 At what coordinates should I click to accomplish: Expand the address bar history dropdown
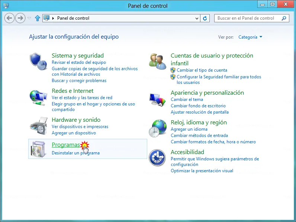pyautogui.click(x=197, y=18)
